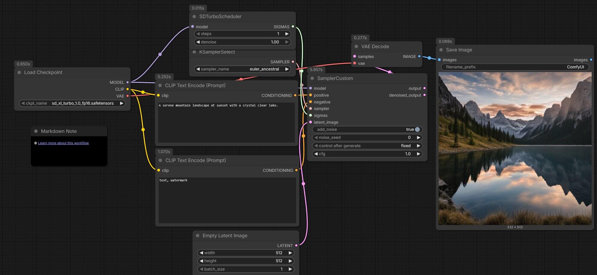Click the negative prompt text 'text, watermark'
This screenshot has height=275, width=597.
tap(173, 180)
